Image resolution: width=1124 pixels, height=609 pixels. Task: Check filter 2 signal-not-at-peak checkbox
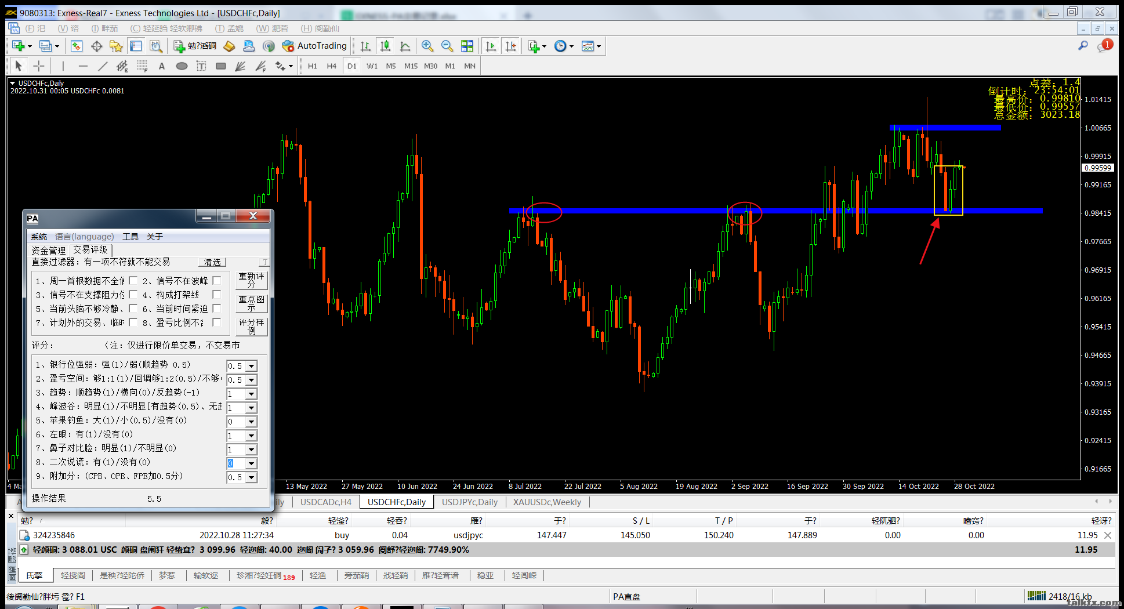217,281
